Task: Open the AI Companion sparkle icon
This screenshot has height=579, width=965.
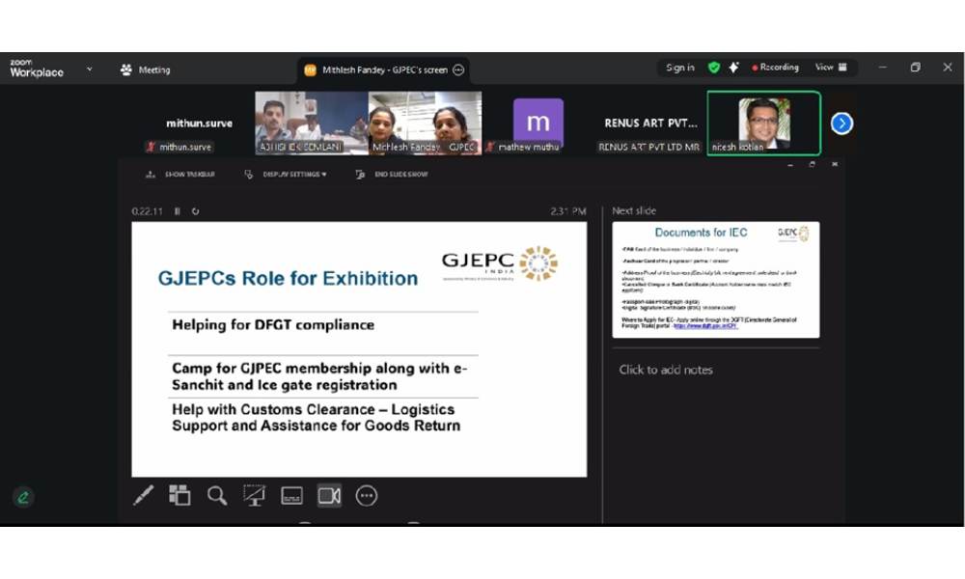Action: point(733,68)
